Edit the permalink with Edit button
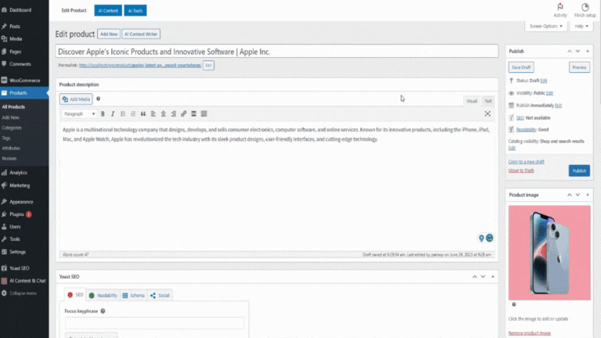Screen dimensions: 601x338 coord(208,66)
